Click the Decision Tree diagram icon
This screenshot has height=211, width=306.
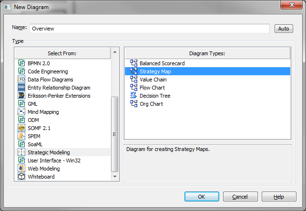pos(133,96)
